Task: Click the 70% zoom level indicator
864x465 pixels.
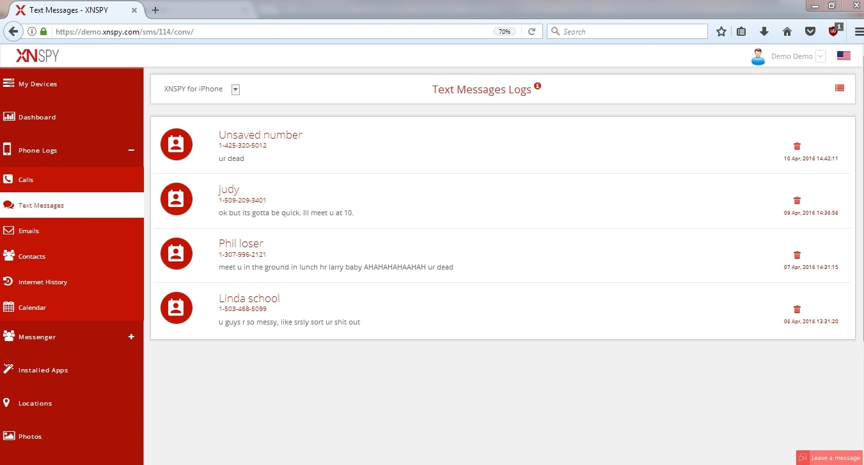Action: tap(505, 31)
